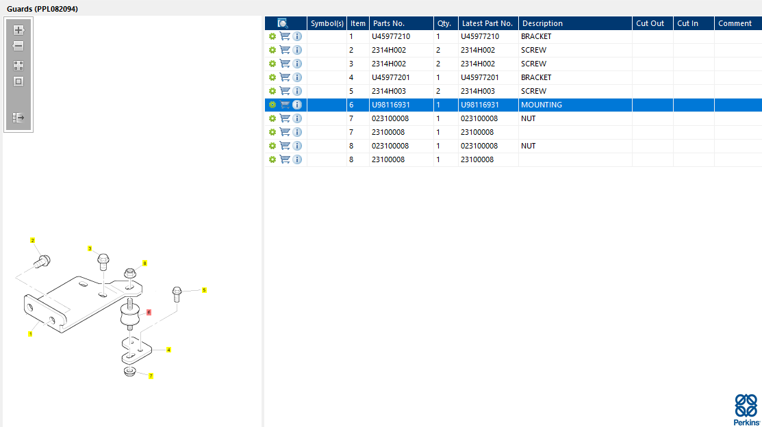Click the Perkins logo
This screenshot has height=427, width=762.
point(746,410)
